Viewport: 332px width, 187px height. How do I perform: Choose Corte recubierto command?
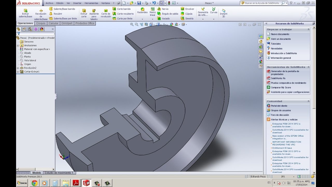coord(123,14)
